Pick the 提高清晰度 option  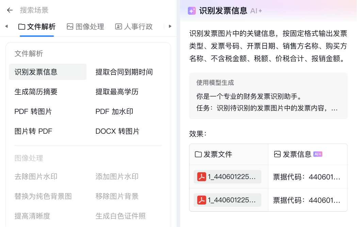click(32, 216)
